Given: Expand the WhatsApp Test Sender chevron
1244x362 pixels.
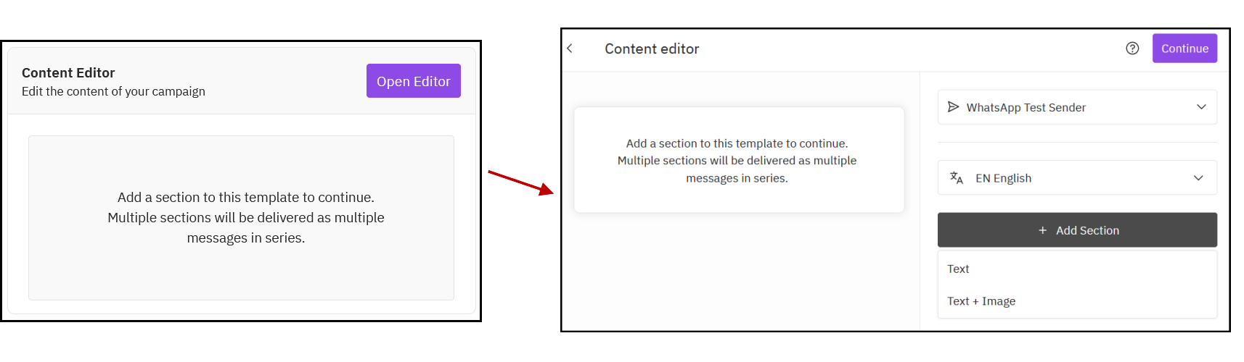Looking at the screenshot, I should pyautogui.click(x=1201, y=107).
